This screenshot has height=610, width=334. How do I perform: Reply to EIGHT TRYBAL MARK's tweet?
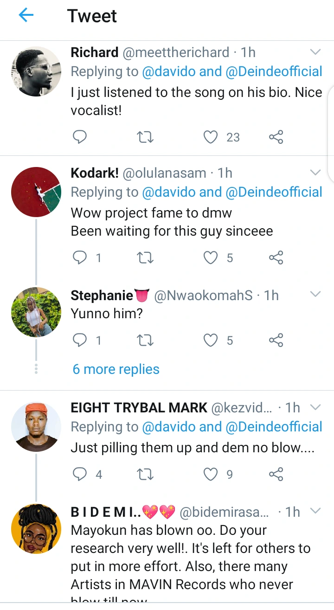(80, 474)
